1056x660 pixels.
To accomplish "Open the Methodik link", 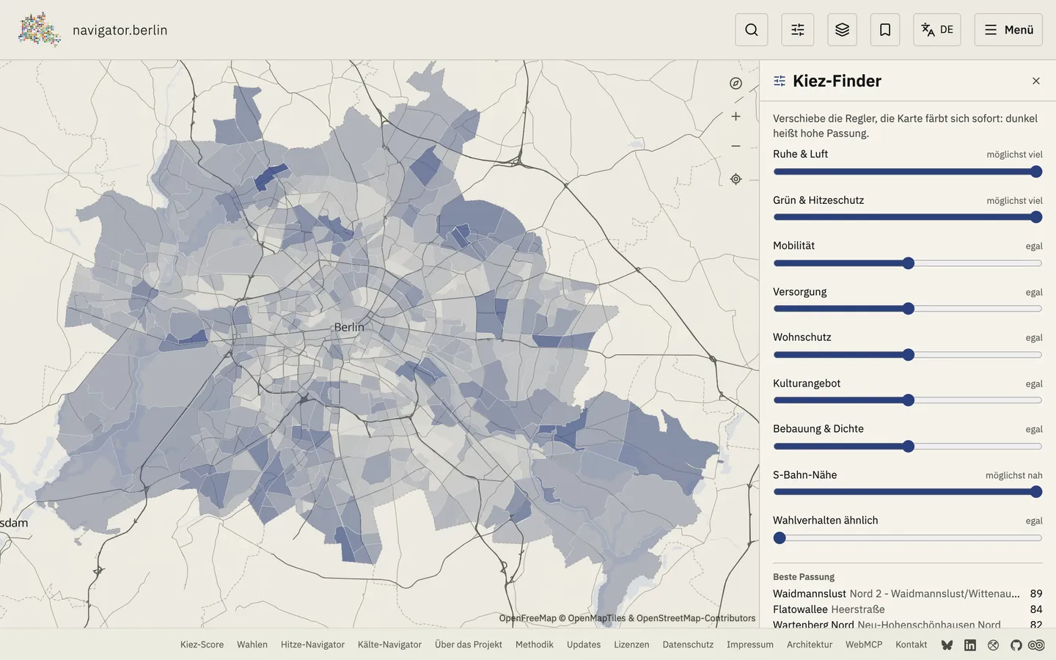I will pyautogui.click(x=535, y=645).
